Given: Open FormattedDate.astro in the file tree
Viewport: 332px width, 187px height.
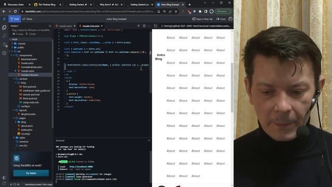Looking at the screenshot, I should tap(32, 67).
